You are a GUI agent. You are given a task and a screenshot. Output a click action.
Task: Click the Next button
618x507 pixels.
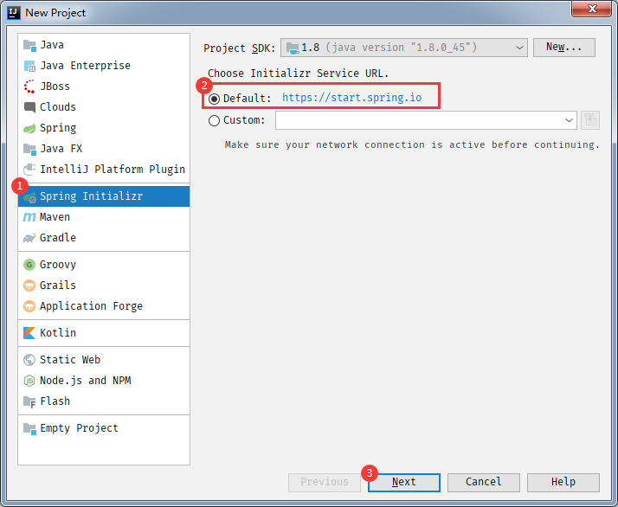click(404, 483)
